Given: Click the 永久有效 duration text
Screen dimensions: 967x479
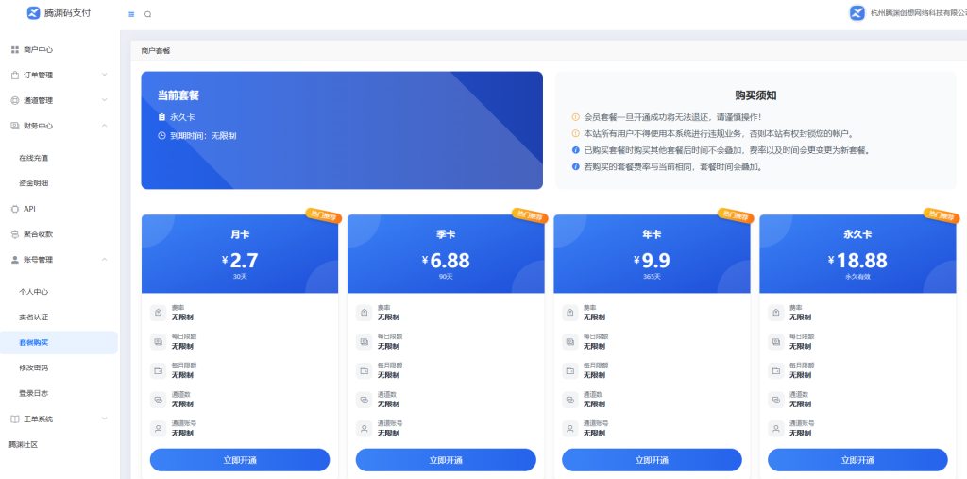Looking at the screenshot, I should (x=857, y=277).
